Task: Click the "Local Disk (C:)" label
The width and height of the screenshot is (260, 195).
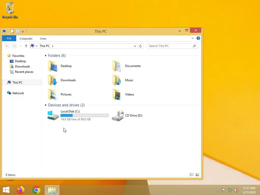Action: point(70,111)
